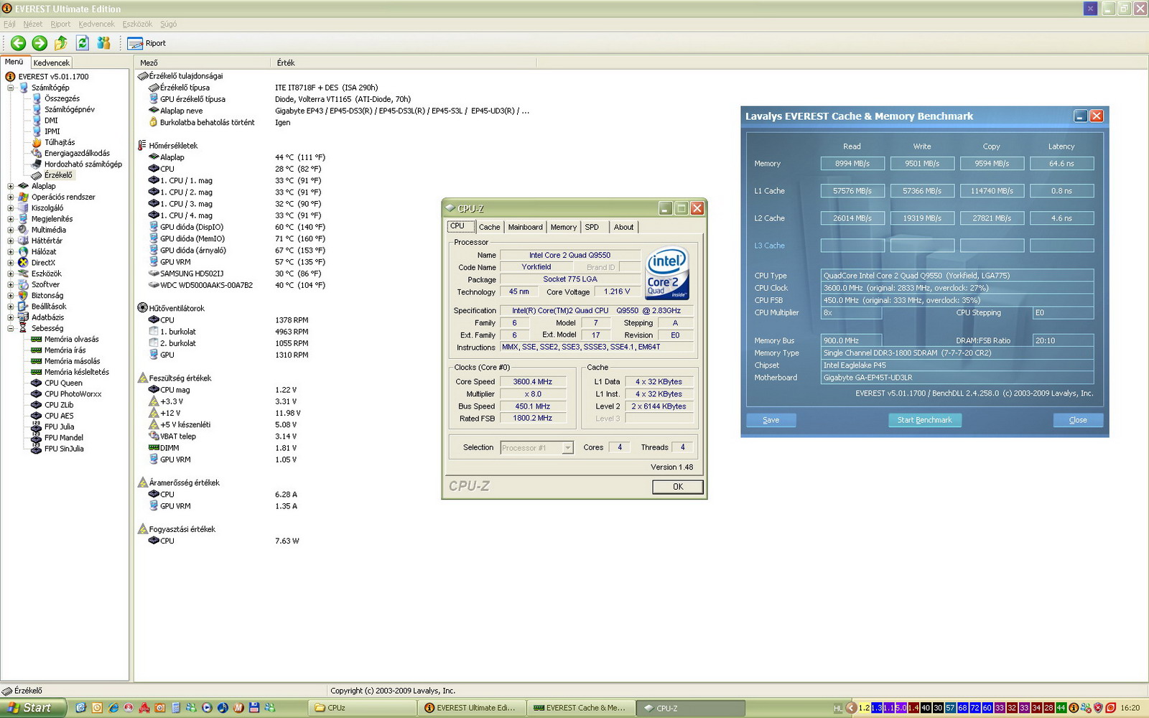Go up one level with folder-arrow icon
Viewport: 1149px width, 718px height.
61,43
